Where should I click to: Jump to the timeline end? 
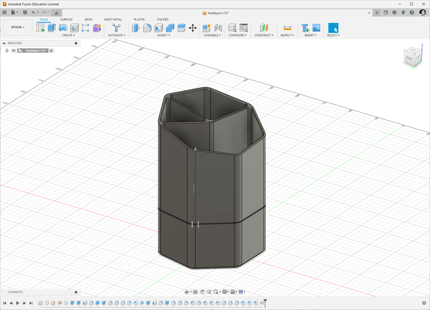31,303
